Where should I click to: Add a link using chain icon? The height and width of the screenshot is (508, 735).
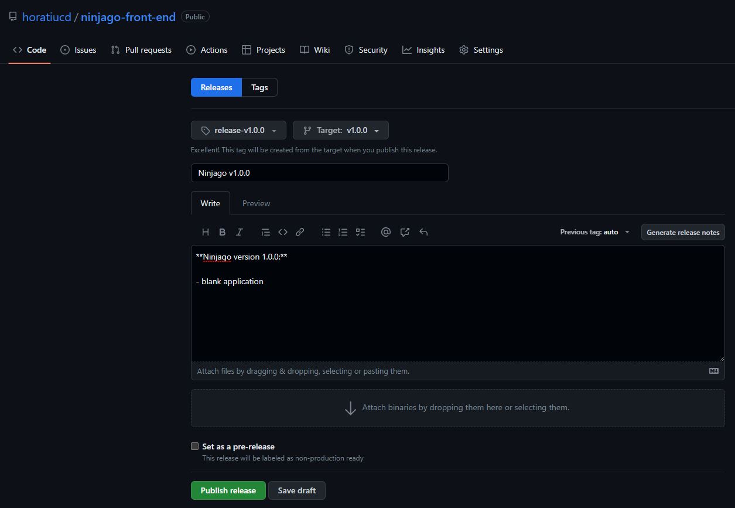pos(300,232)
